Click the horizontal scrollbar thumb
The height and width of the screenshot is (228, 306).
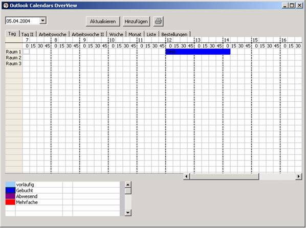[x=225, y=176]
